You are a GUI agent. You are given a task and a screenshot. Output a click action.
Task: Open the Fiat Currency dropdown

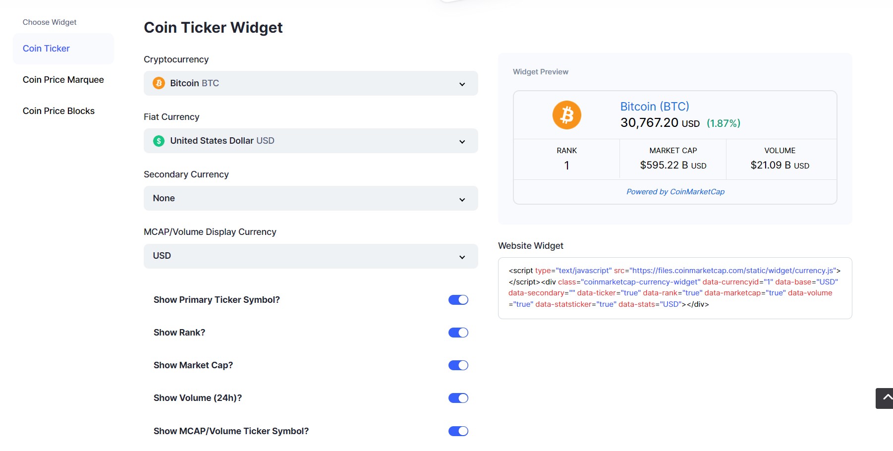311,141
